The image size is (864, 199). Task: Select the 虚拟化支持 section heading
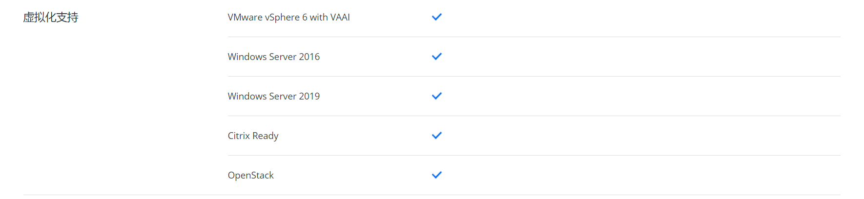tap(51, 18)
